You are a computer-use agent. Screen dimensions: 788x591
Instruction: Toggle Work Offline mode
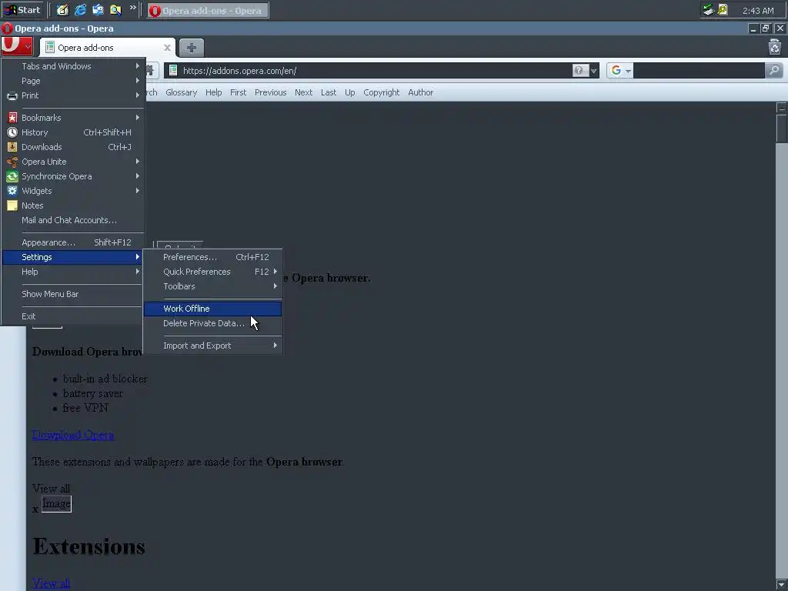pyautogui.click(x=212, y=309)
